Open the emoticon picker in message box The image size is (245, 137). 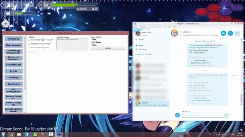click(x=225, y=115)
